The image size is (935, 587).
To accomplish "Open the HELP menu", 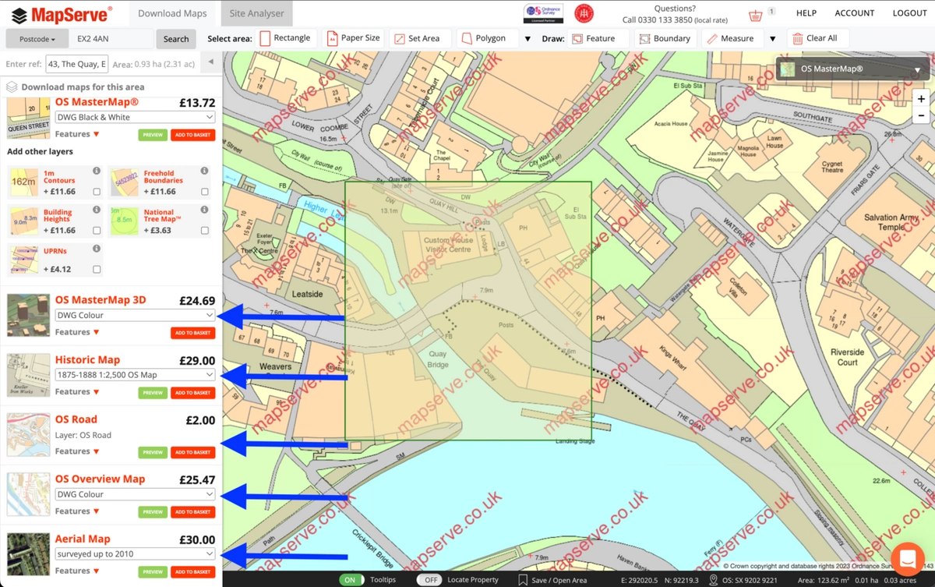I will click(806, 12).
